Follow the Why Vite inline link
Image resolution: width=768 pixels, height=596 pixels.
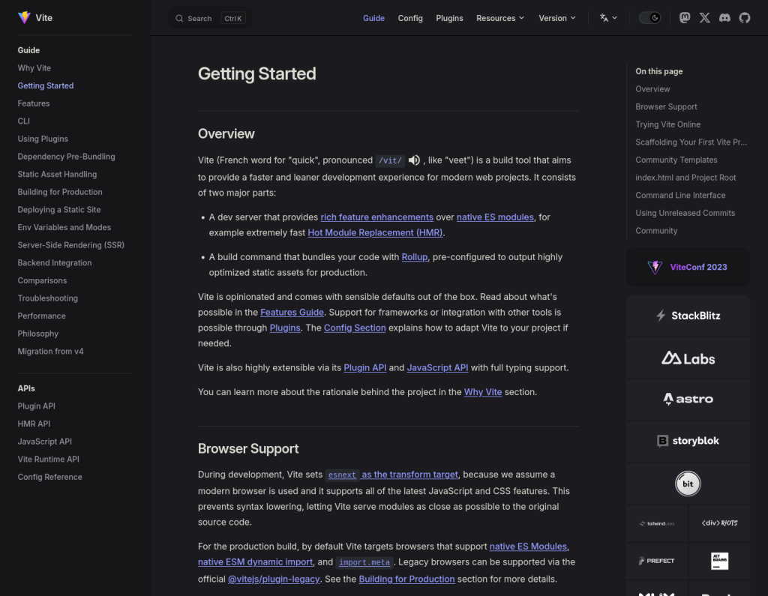(x=483, y=392)
